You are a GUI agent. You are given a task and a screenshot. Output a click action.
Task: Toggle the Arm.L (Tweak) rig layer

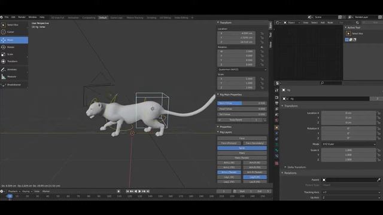229,172
